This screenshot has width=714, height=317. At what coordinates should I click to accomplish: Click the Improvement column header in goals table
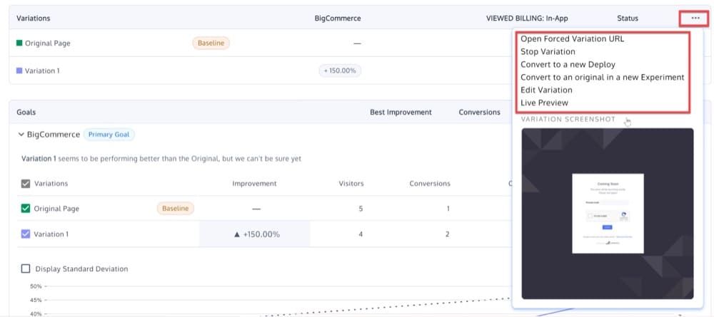pos(254,184)
